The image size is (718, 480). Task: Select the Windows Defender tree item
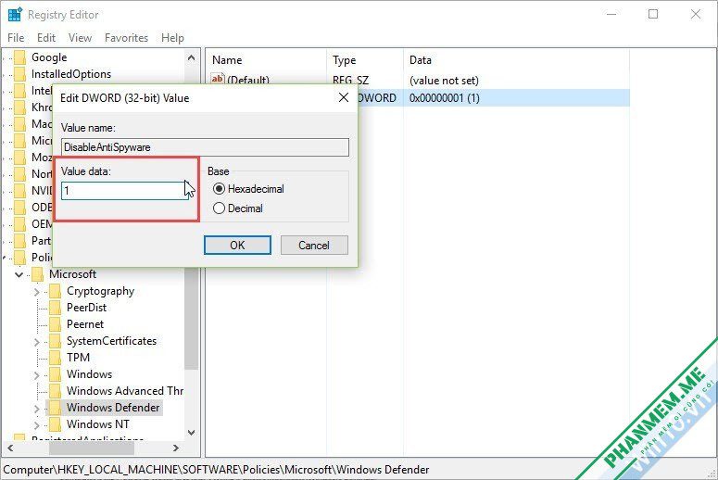[x=113, y=407]
